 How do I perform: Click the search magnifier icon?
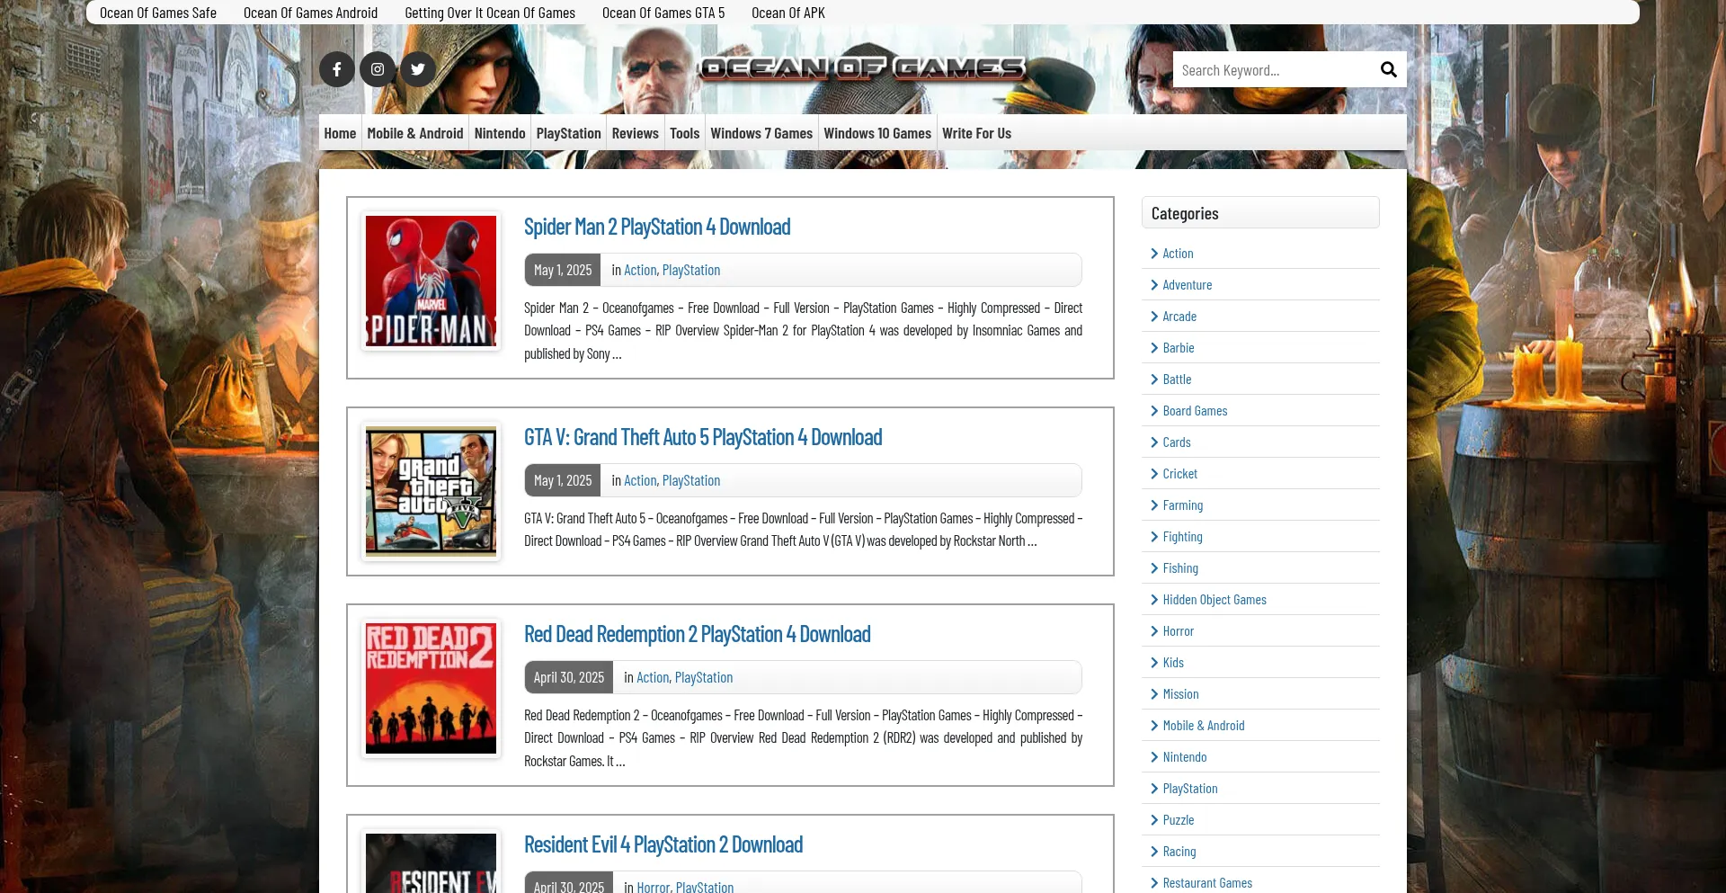coord(1388,70)
